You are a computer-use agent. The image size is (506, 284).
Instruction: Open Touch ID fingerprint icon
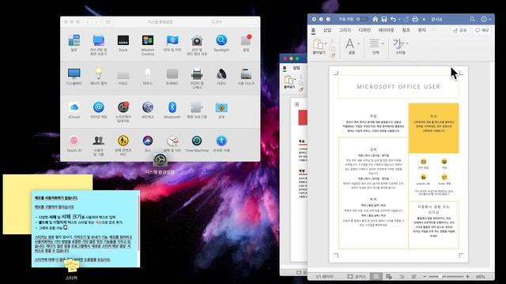click(74, 140)
